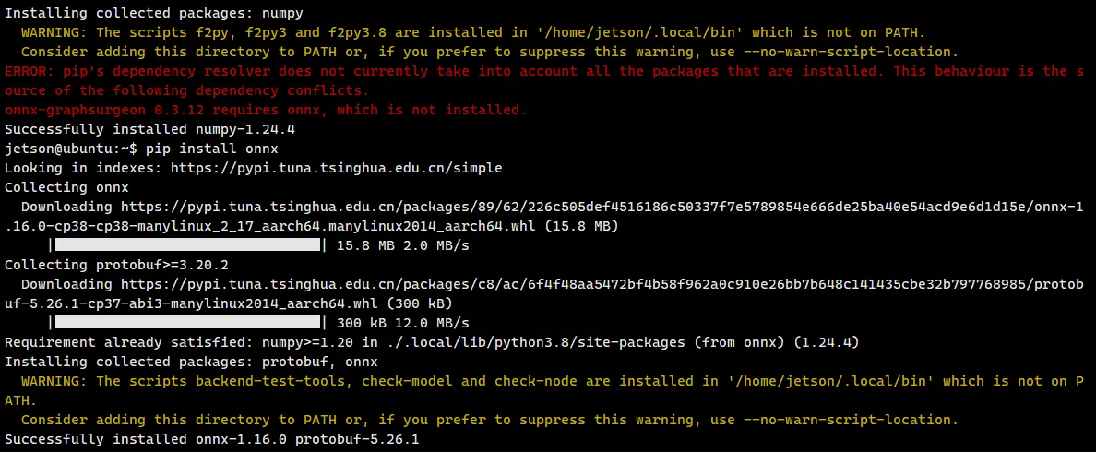Click '15.8 MB 2.0 MB/s' speed text

tap(402, 245)
